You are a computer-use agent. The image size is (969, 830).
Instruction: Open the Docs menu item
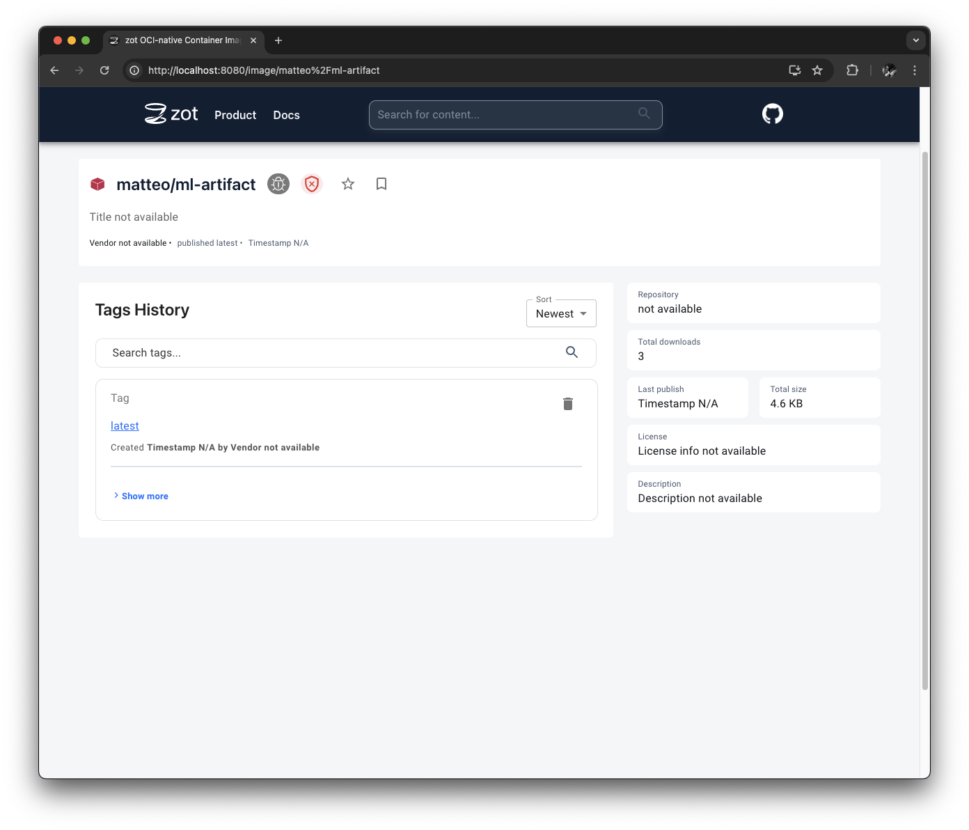[x=286, y=115]
